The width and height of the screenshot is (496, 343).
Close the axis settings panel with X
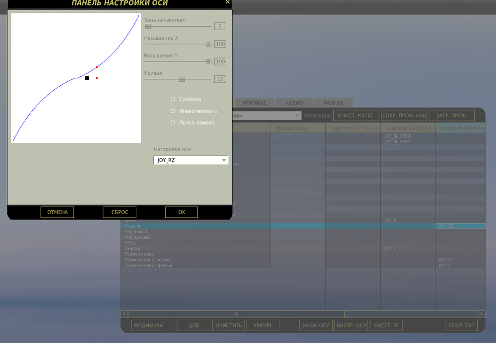tap(228, 2)
